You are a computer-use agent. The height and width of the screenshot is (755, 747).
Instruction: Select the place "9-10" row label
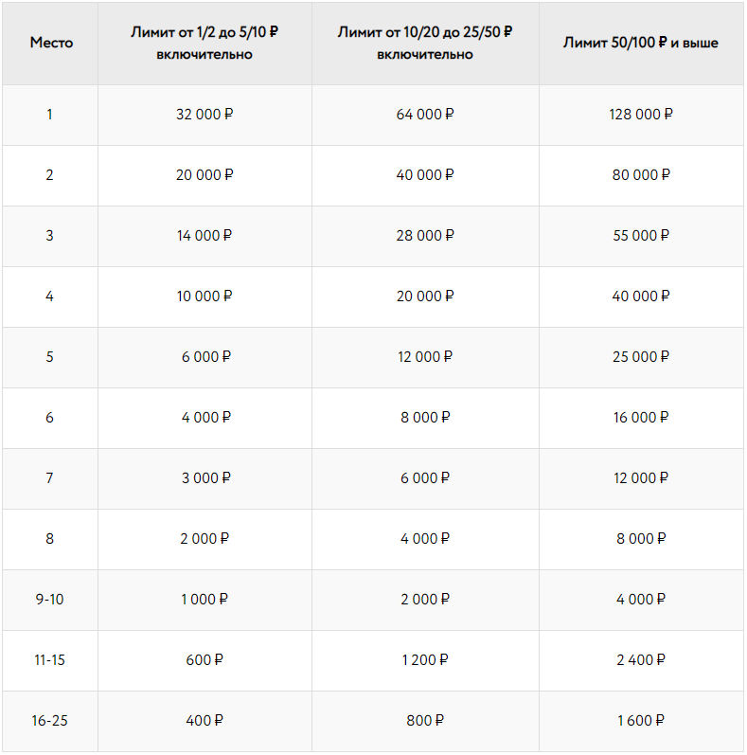pyautogui.click(x=50, y=600)
